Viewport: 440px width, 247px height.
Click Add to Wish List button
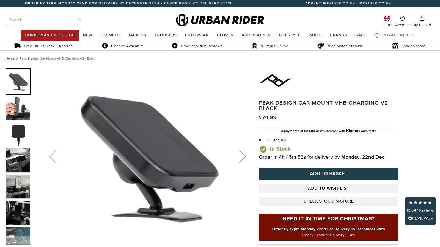point(328,188)
